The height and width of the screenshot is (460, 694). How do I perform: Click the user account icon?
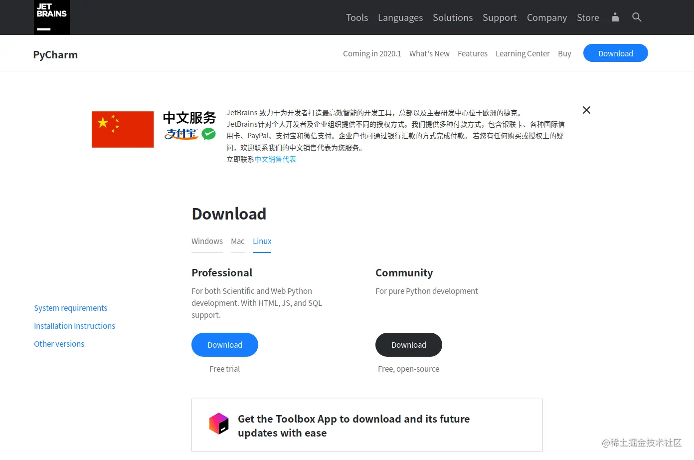[615, 17]
